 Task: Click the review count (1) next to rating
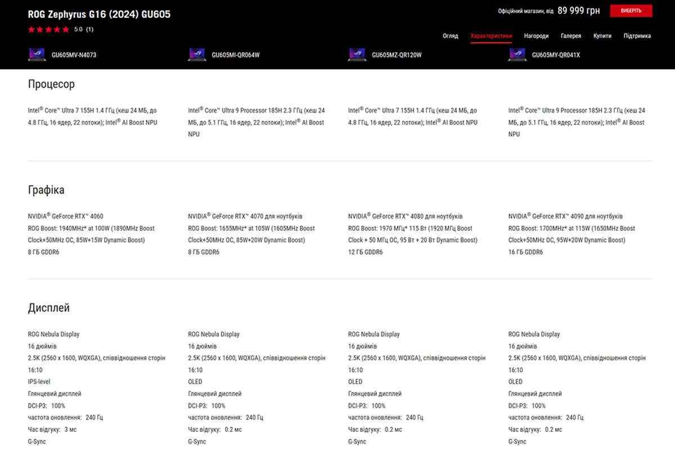(x=90, y=29)
